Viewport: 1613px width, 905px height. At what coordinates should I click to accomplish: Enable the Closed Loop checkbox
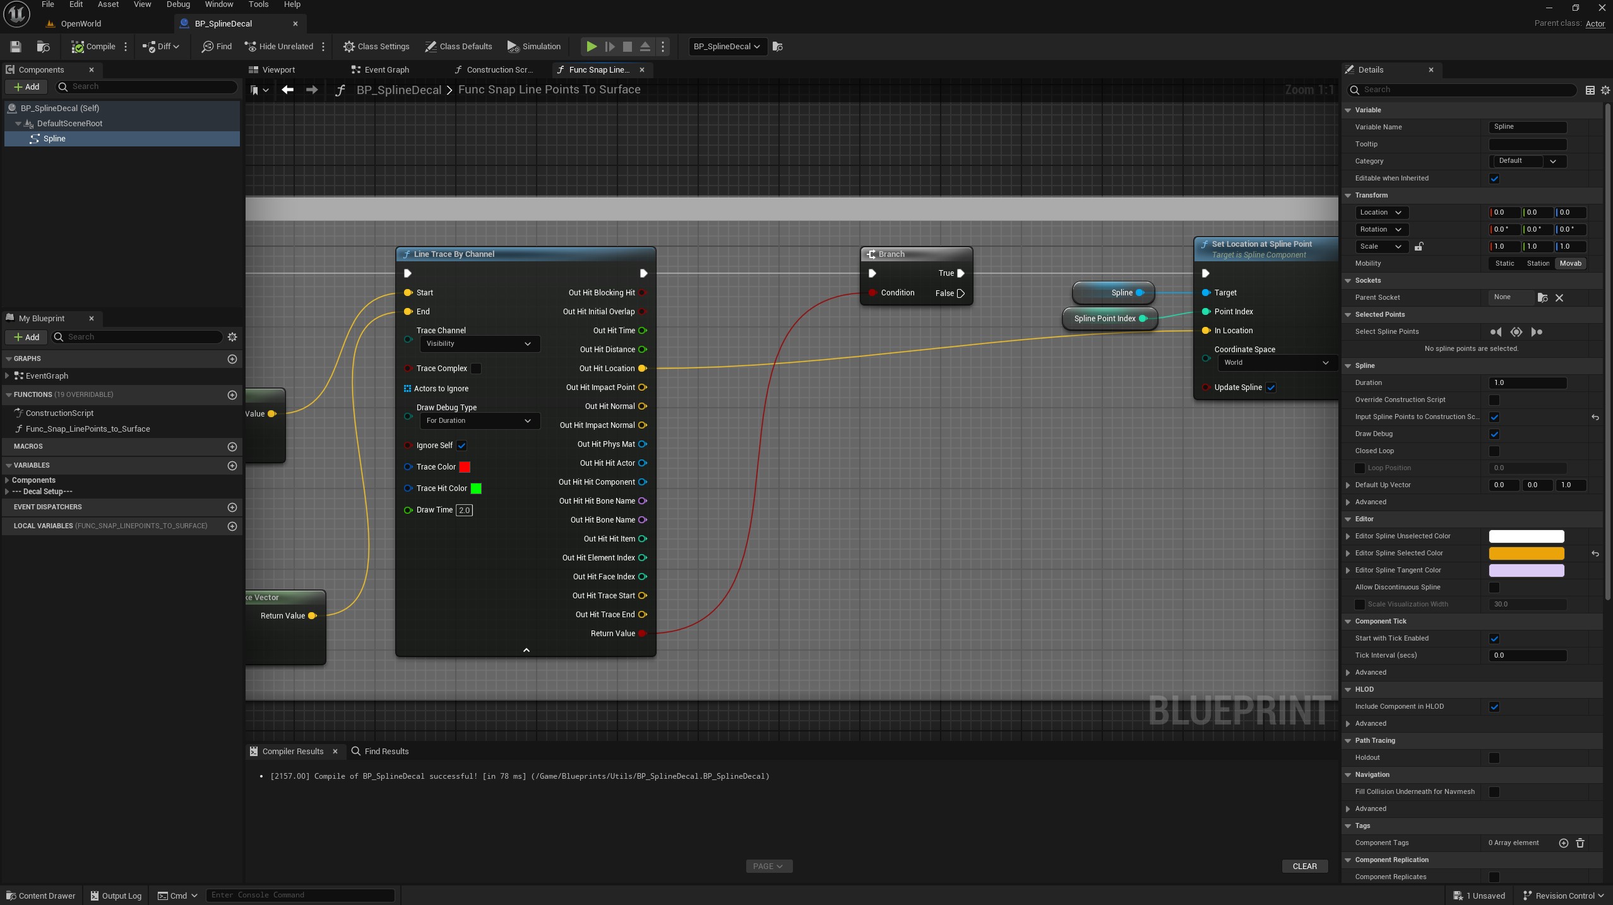pos(1494,451)
